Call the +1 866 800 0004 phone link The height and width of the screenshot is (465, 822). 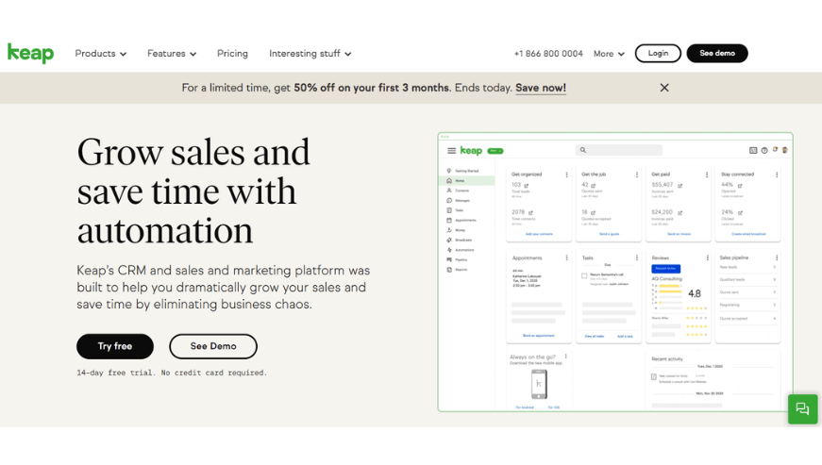pos(548,54)
